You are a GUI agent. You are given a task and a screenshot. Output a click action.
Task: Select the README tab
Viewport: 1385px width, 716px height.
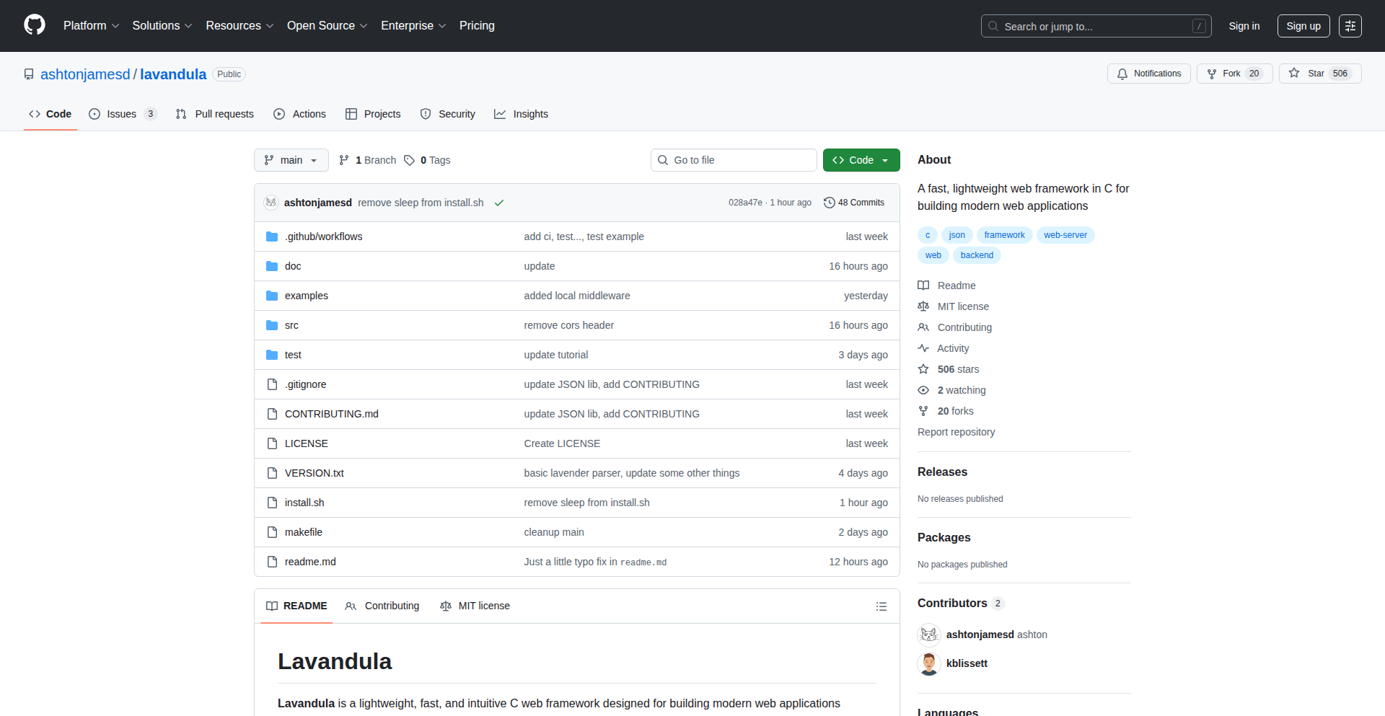tap(296, 606)
